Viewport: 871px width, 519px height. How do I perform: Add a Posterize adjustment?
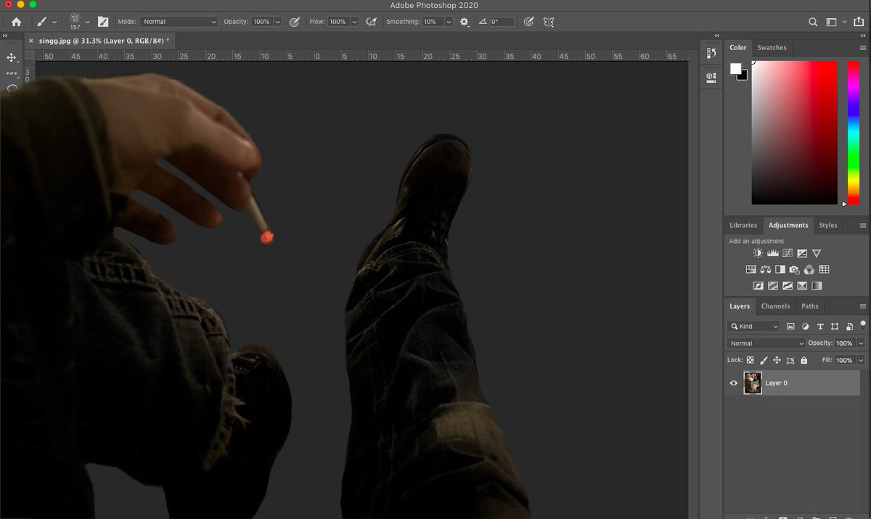pos(772,286)
